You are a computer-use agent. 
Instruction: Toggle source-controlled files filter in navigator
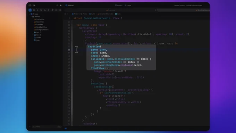click(60, 127)
